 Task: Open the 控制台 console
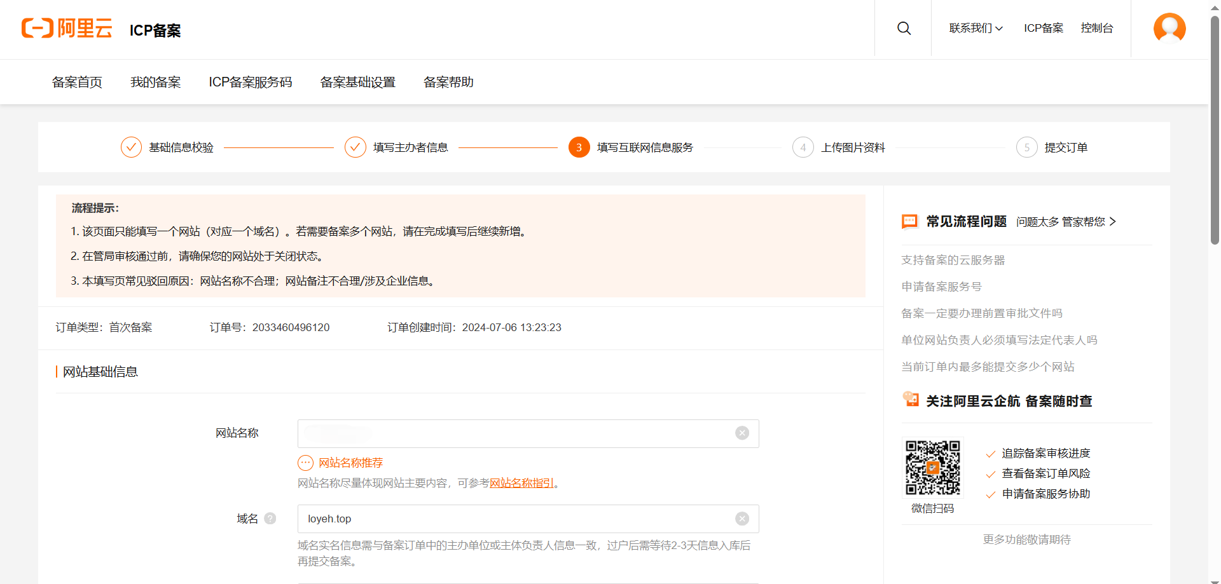click(1096, 28)
